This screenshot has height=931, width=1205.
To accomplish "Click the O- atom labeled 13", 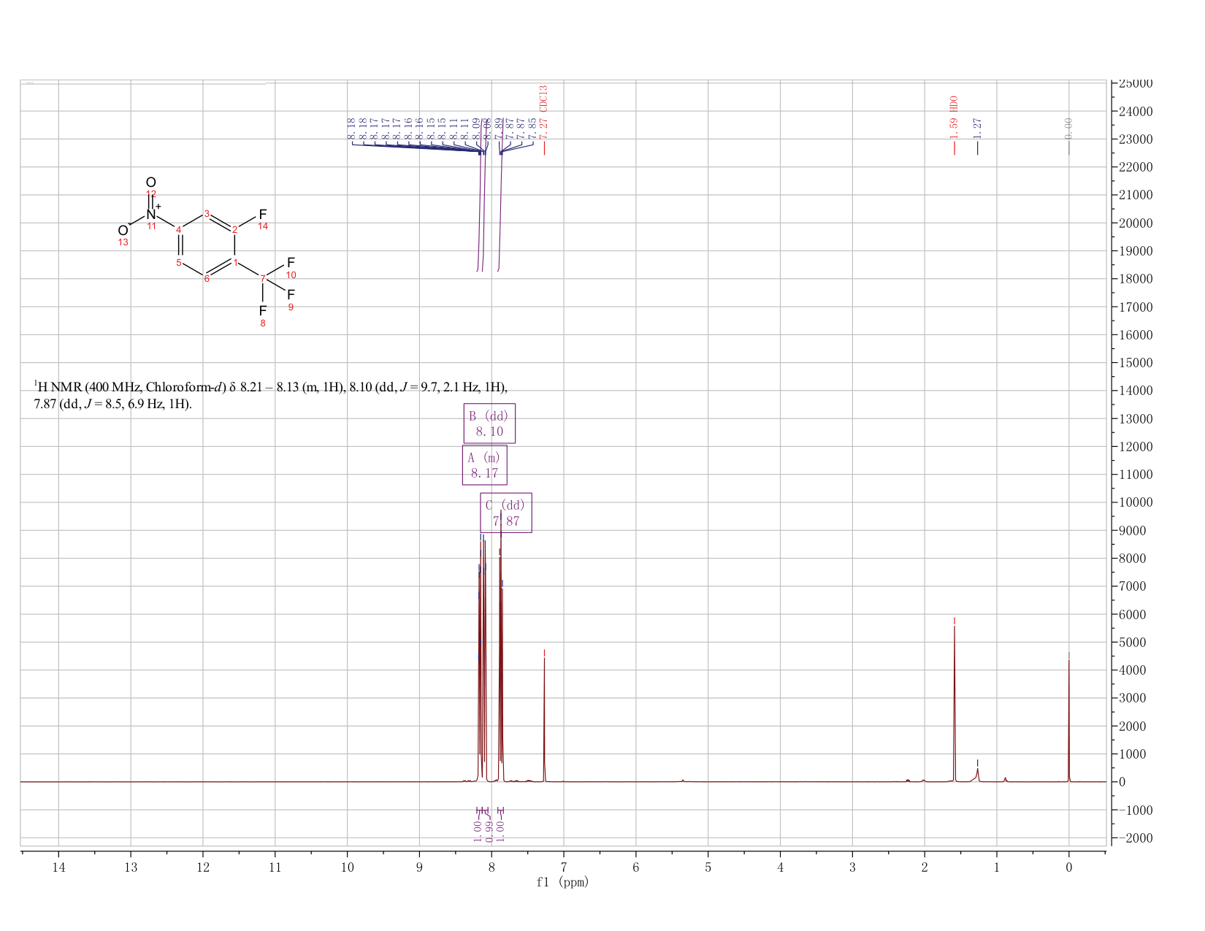I will [x=123, y=231].
